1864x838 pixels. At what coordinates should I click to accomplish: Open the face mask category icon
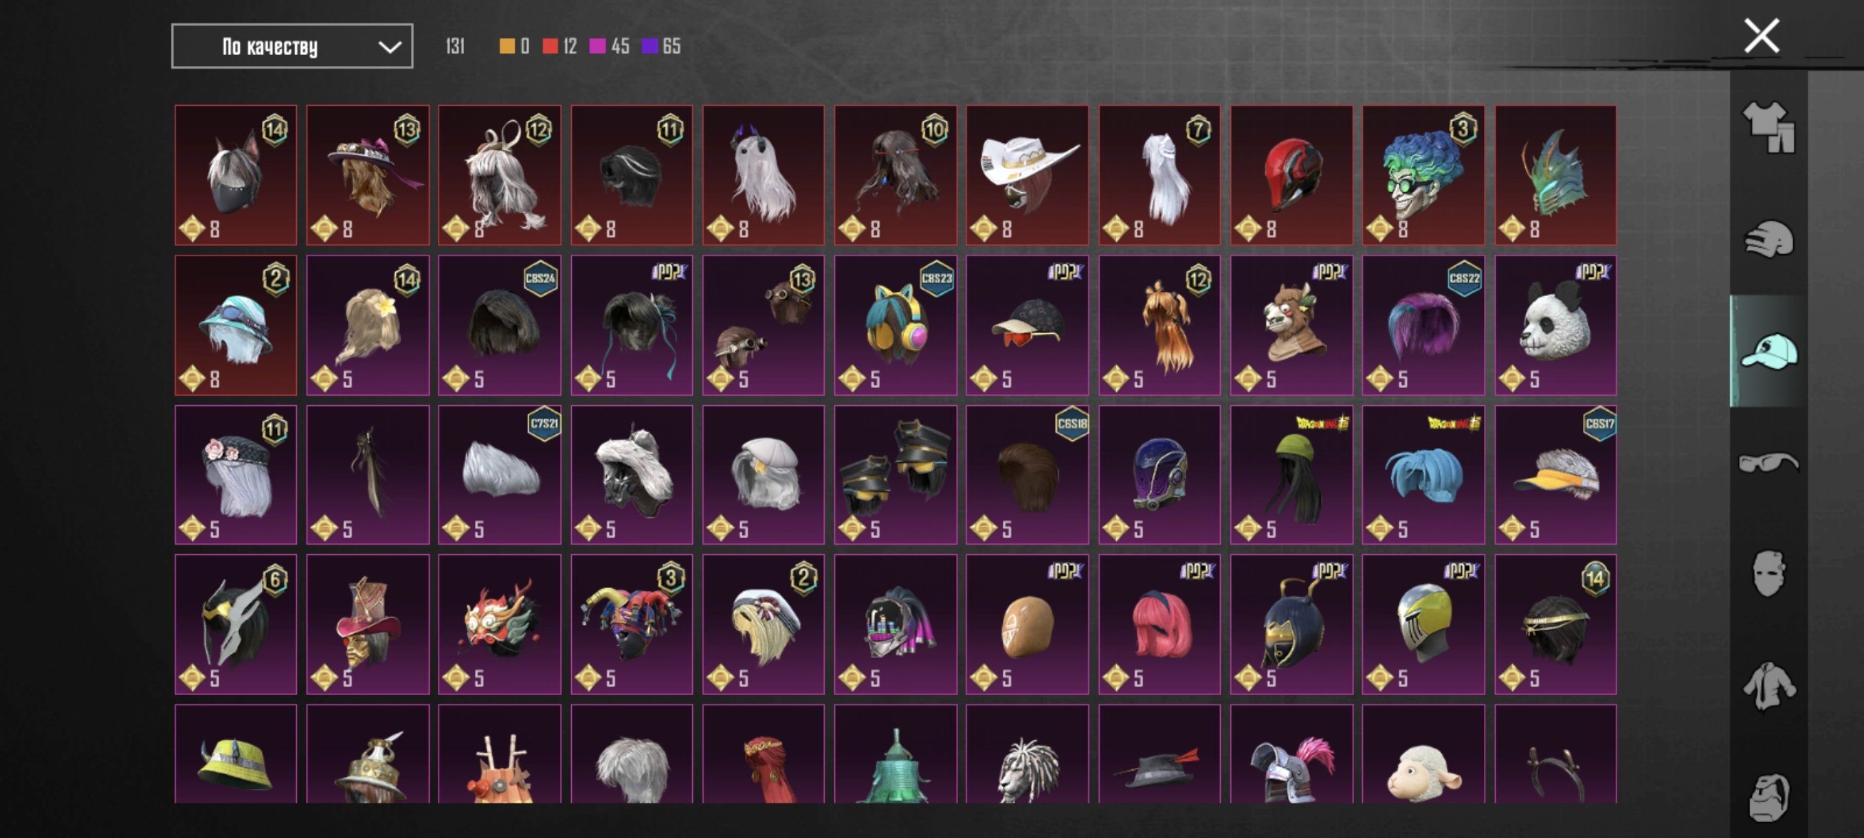coord(1768,574)
